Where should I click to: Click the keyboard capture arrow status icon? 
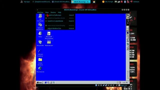point(119,85)
